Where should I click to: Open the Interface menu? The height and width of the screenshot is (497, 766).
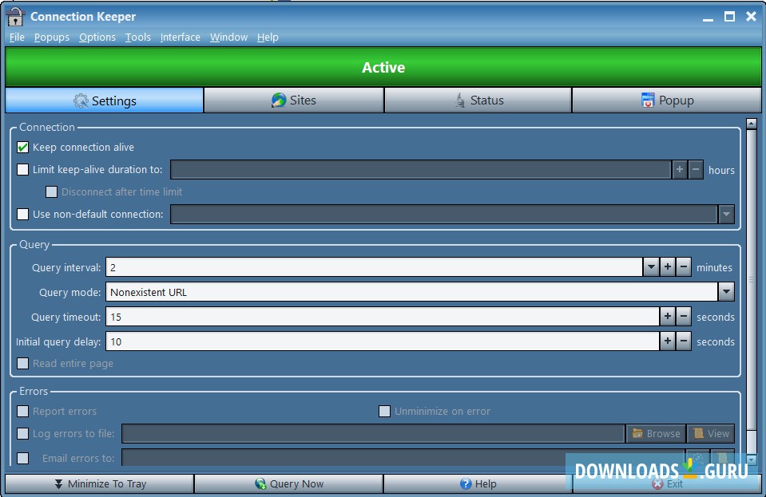181,37
